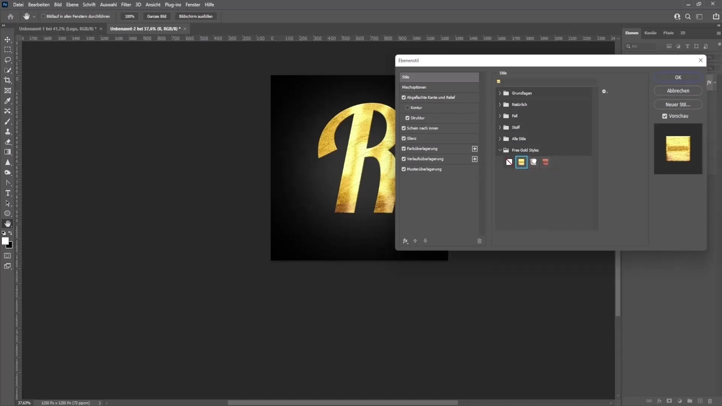Image resolution: width=722 pixels, height=406 pixels.
Task: Open the Filter menu
Action: coord(126,5)
